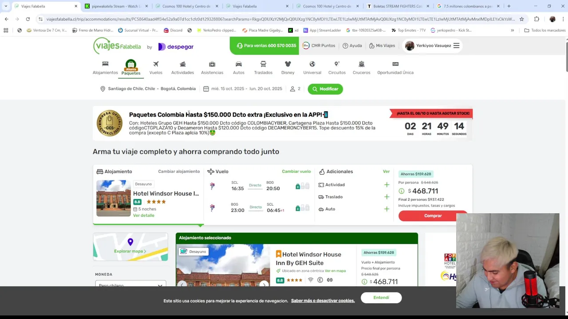Open the Alojamientos category

pyautogui.click(x=105, y=68)
